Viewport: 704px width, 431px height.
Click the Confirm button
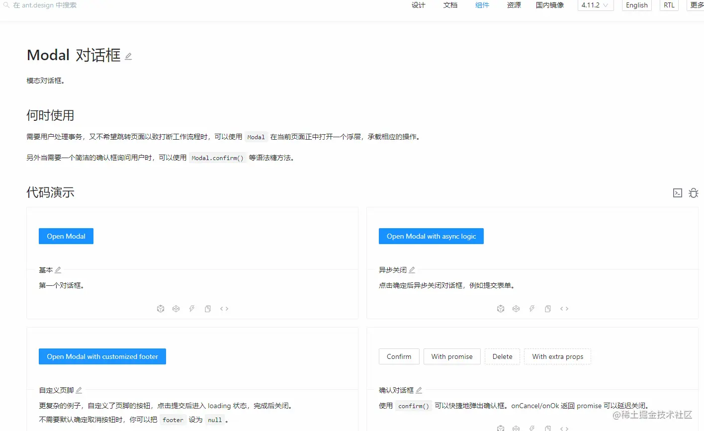(x=399, y=356)
